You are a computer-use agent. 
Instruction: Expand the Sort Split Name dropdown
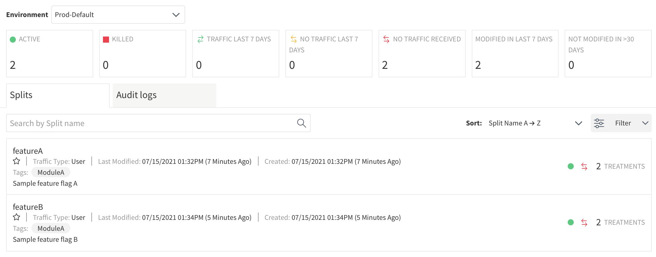[578, 123]
